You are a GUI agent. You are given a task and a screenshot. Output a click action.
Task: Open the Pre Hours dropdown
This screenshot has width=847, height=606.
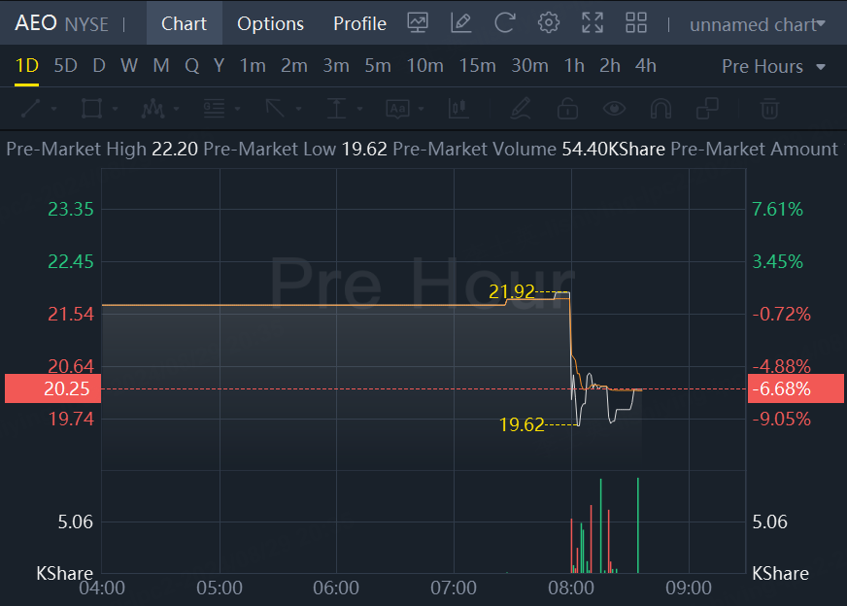click(x=773, y=66)
